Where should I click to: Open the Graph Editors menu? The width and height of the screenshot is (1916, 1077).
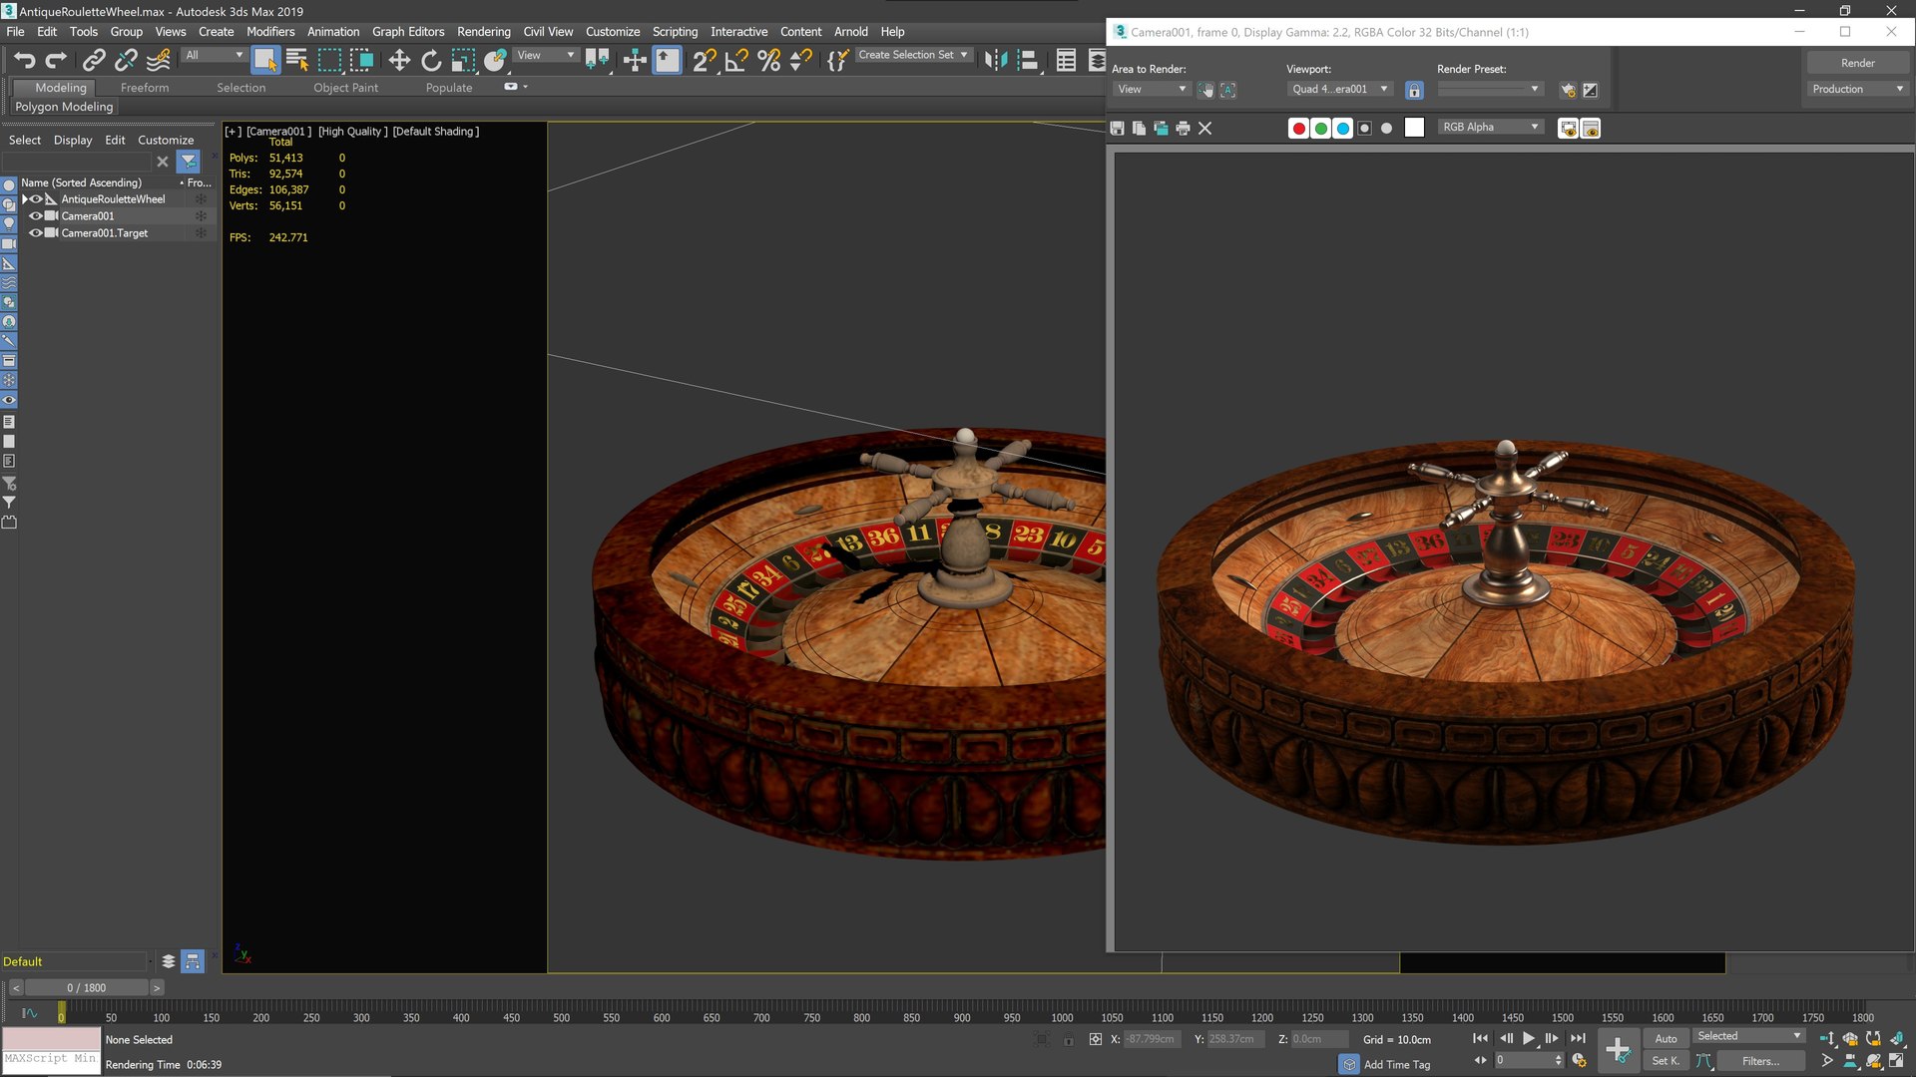pyautogui.click(x=408, y=32)
